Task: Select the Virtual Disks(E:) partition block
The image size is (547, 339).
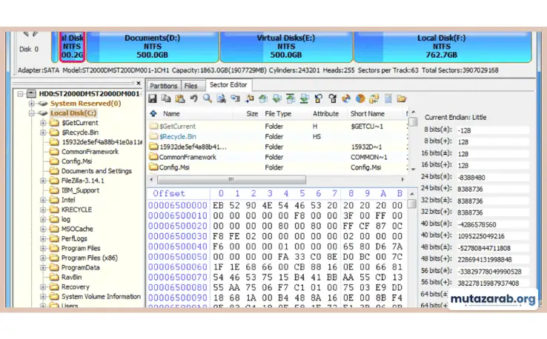Action: tap(286, 47)
